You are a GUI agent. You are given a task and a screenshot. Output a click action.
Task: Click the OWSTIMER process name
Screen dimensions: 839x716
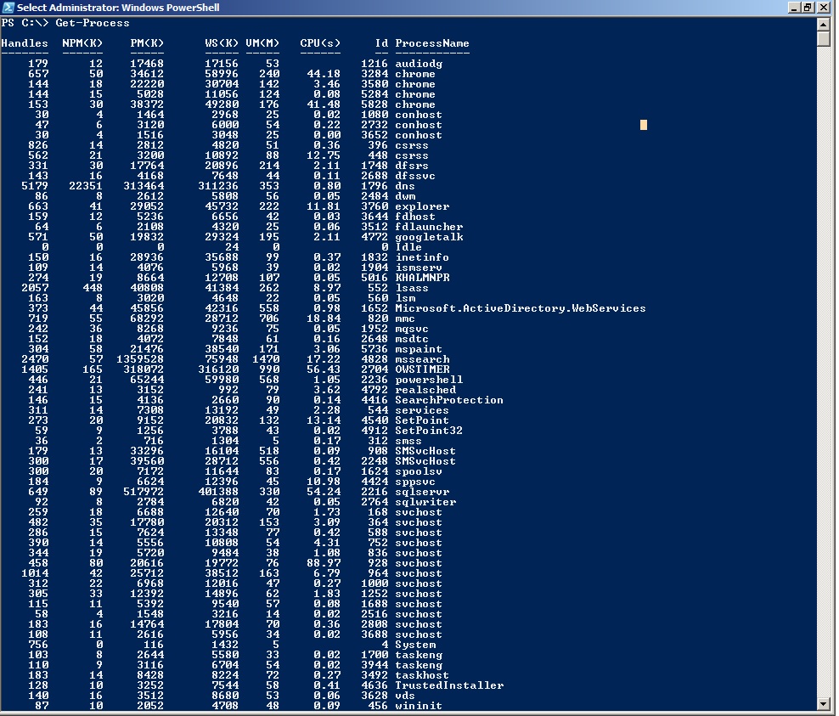[x=422, y=369]
